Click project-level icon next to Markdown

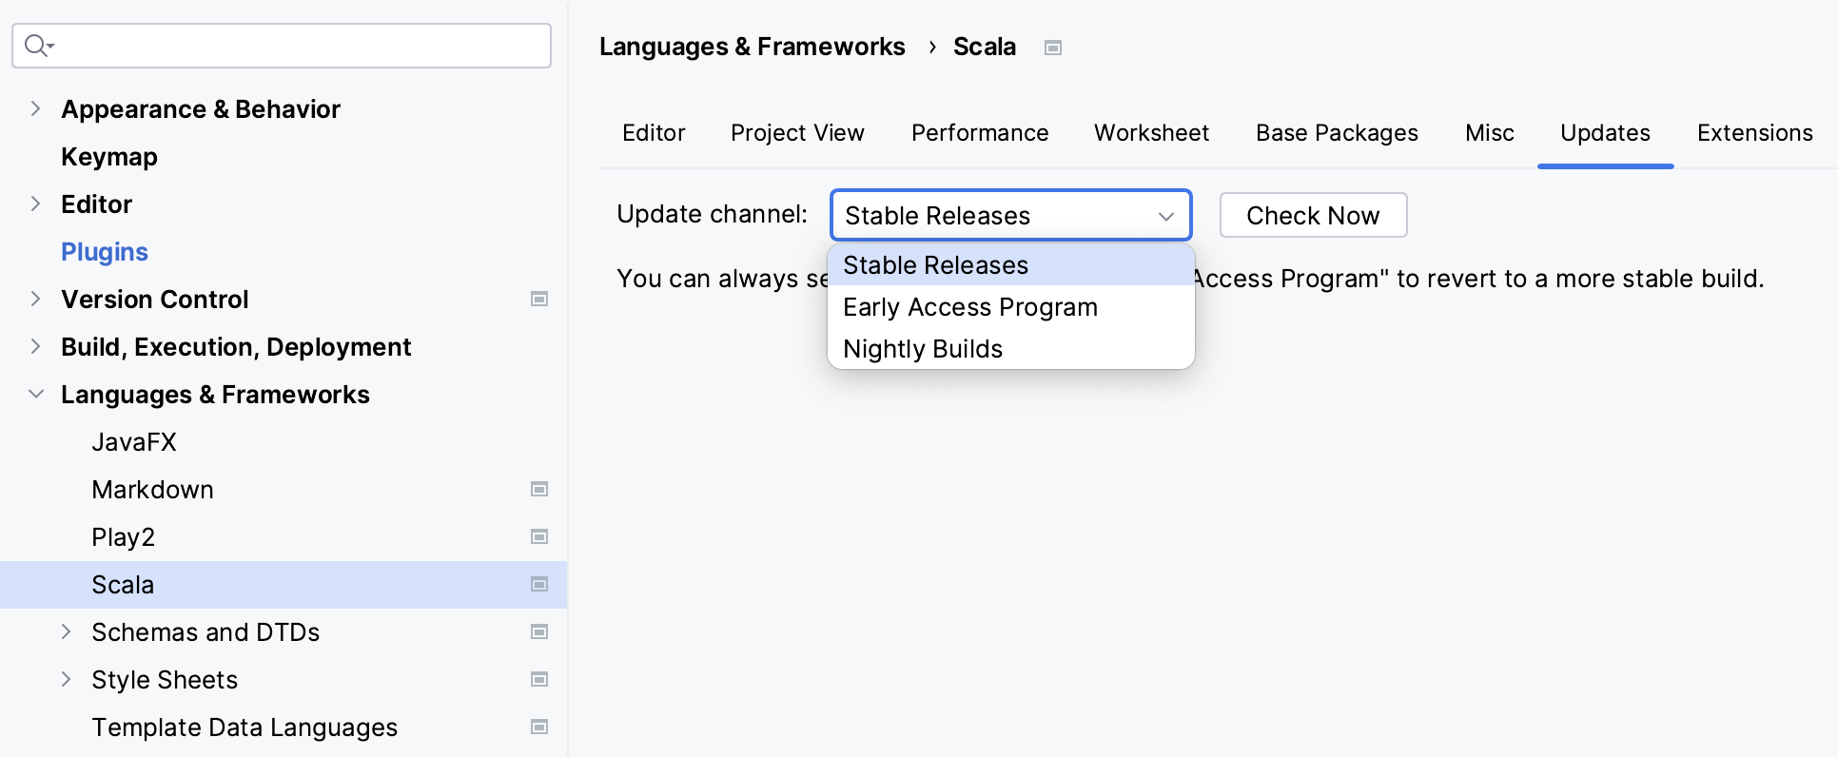(x=539, y=490)
